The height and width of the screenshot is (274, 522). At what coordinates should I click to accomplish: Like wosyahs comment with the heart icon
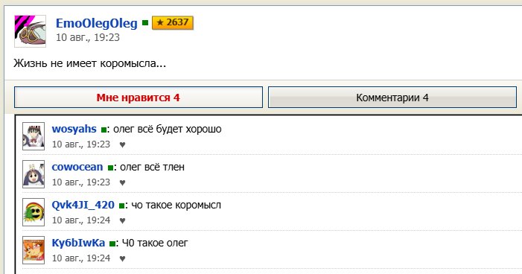123,144
